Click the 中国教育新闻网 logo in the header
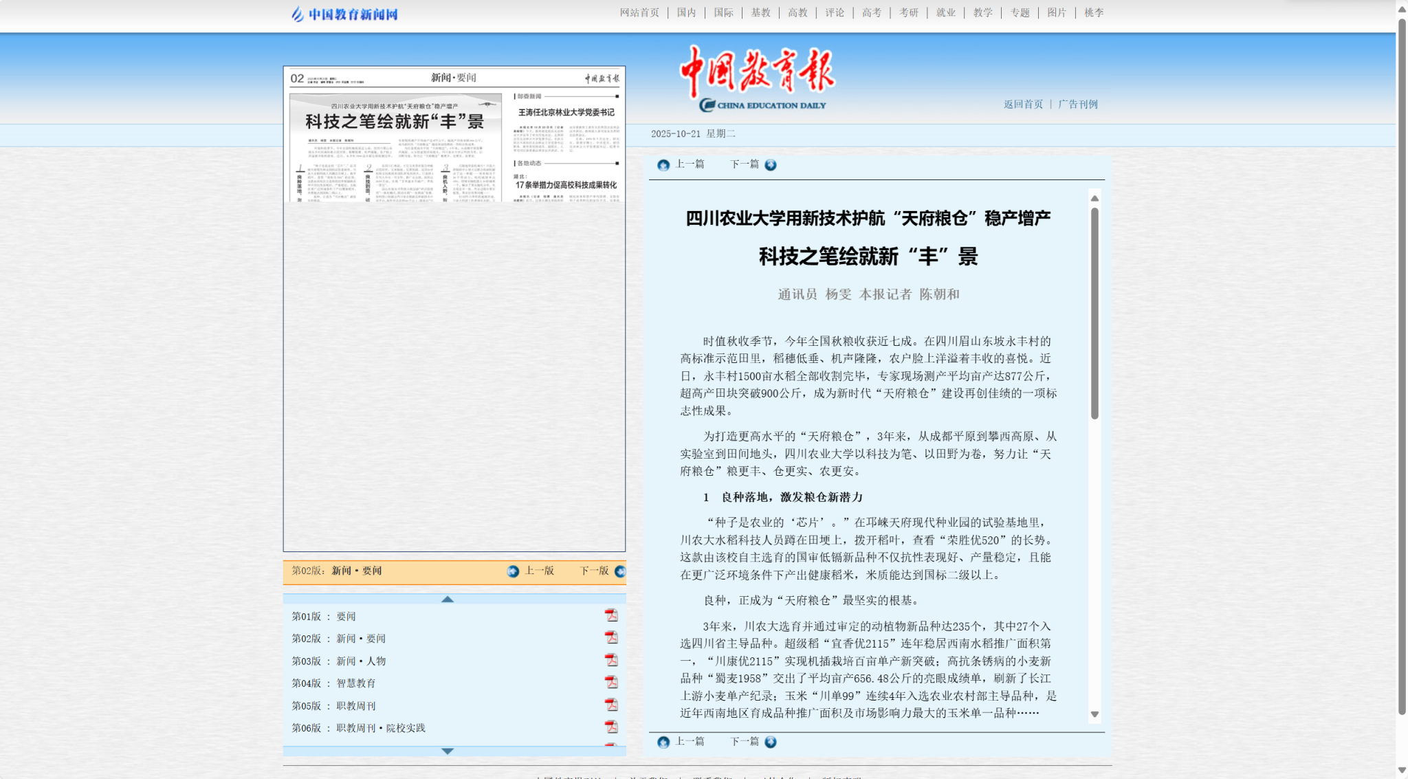 click(345, 14)
